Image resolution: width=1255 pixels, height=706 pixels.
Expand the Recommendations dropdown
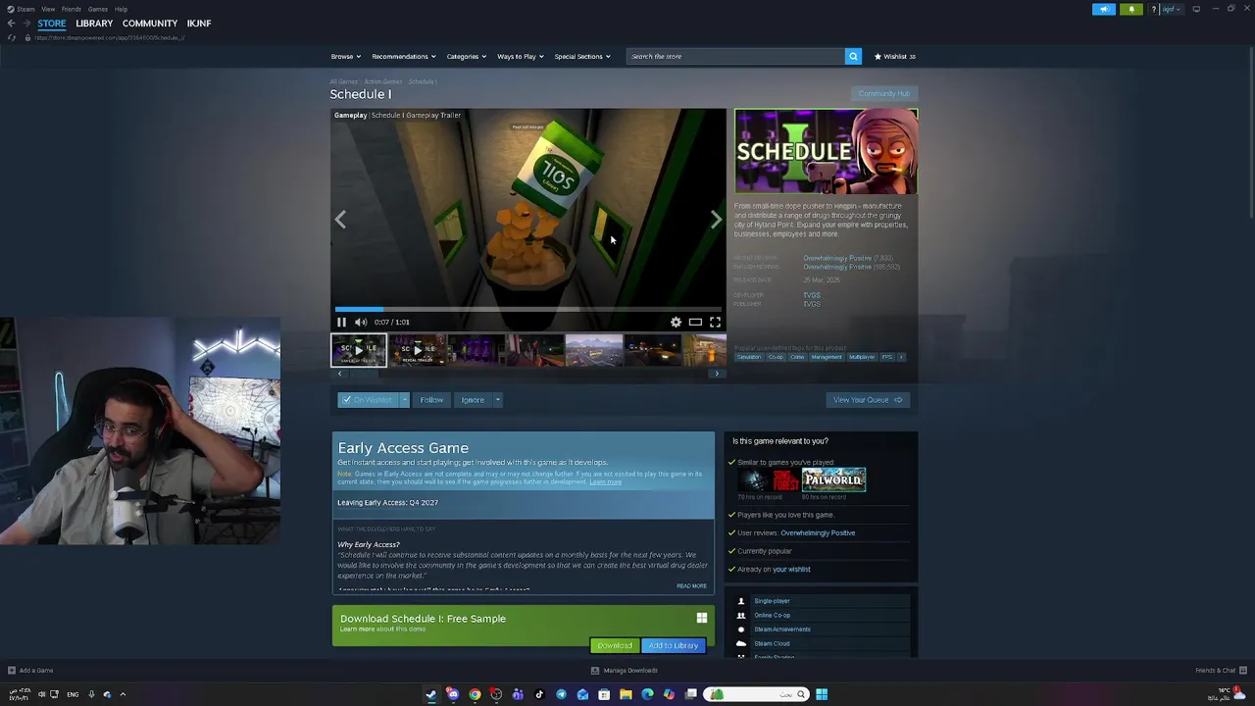pos(403,56)
